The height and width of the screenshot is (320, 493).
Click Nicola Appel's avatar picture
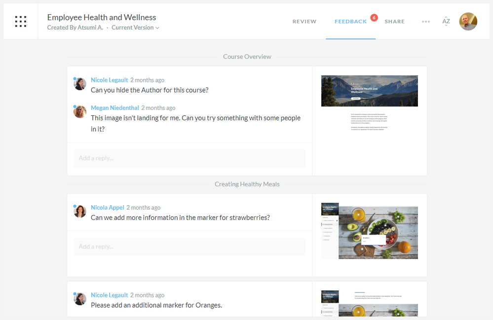pos(80,212)
